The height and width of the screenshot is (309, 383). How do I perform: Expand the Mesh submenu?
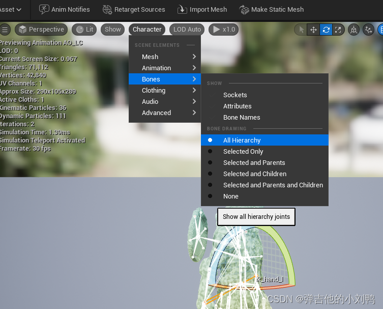pos(165,57)
